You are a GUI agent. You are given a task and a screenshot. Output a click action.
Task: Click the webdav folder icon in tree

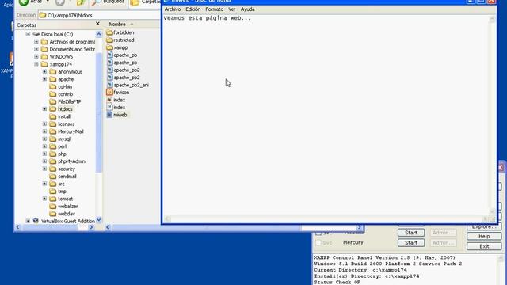point(53,214)
